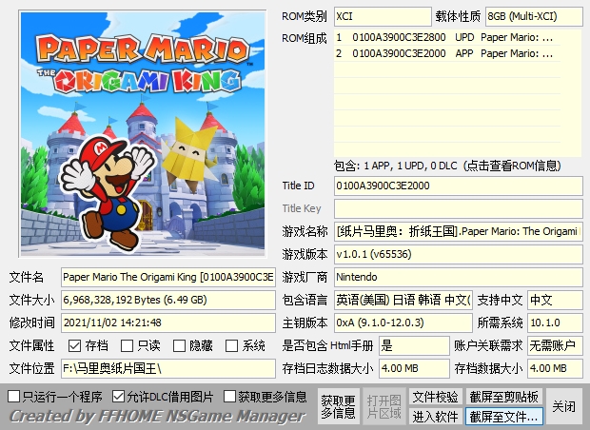The image size is (590, 430).
Task: Click the 主钥版本 field 0xA (9.1.0-12.0.3)
Action: click(403, 322)
